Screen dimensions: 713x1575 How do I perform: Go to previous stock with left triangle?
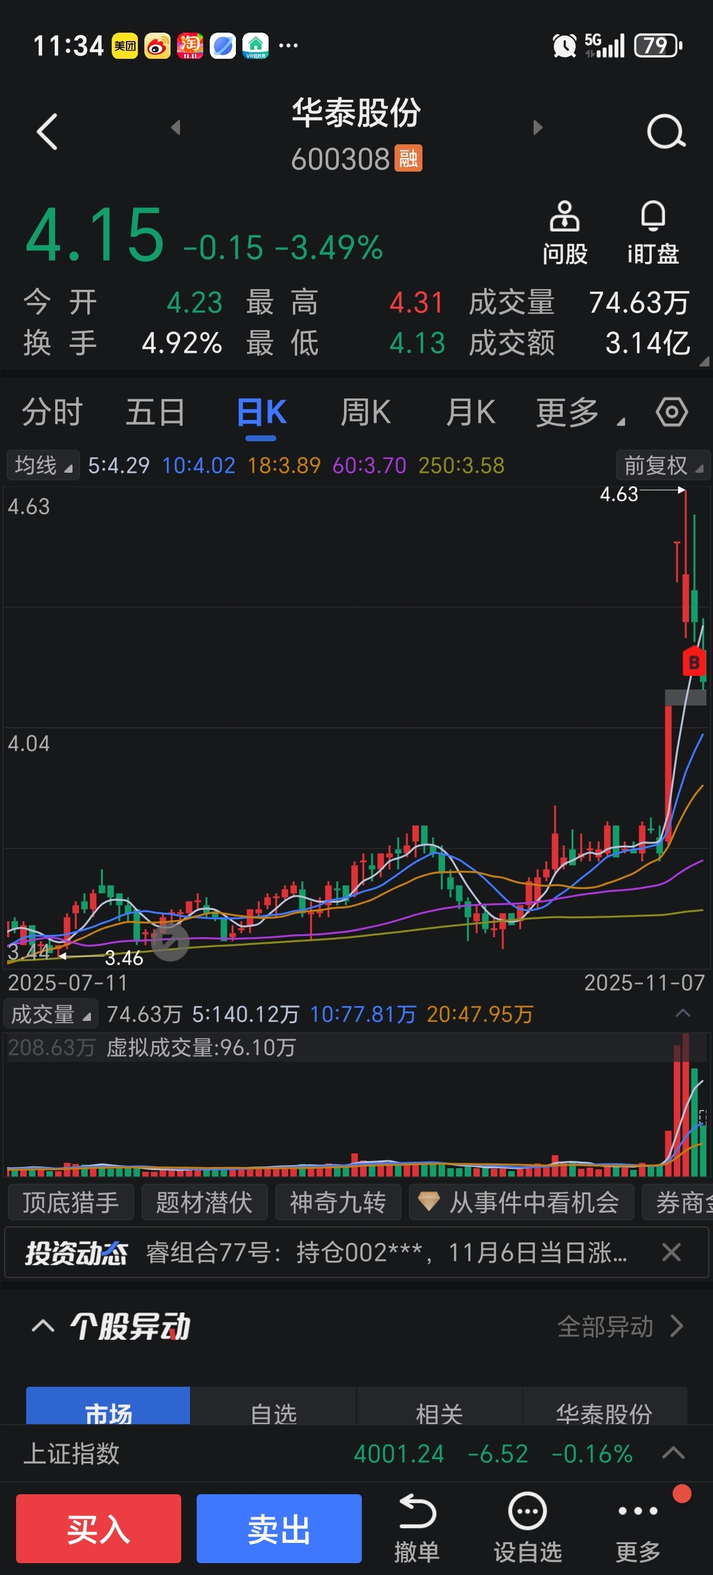pyautogui.click(x=175, y=127)
